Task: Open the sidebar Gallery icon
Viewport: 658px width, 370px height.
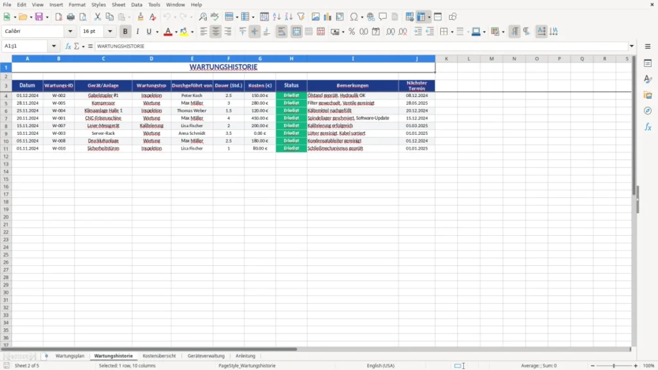Action: (x=648, y=95)
